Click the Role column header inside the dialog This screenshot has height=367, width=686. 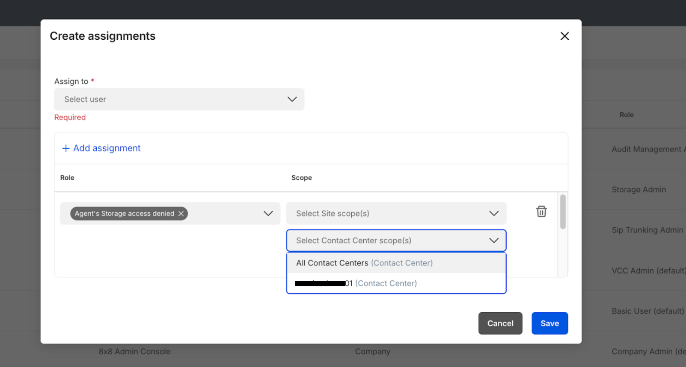tap(67, 178)
